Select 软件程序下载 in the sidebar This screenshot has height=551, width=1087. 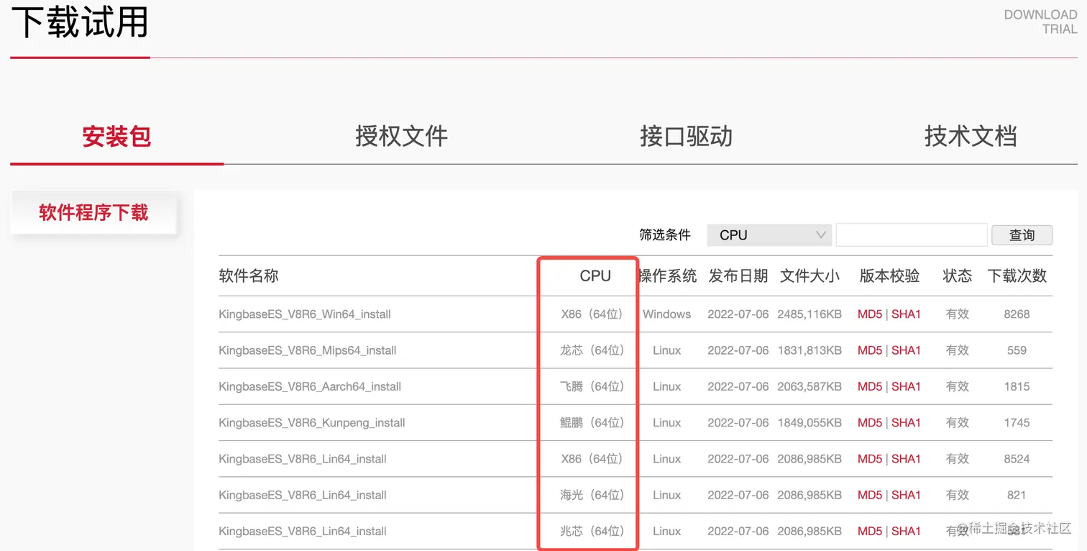(x=93, y=212)
